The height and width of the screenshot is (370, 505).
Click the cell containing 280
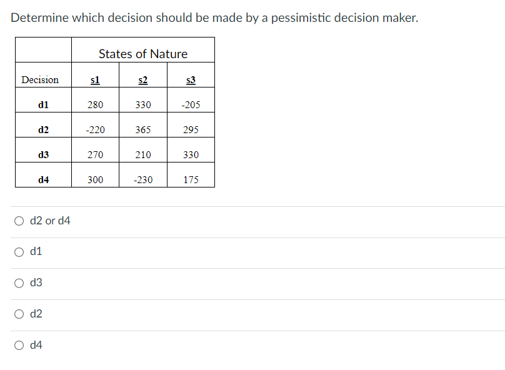(x=94, y=104)
